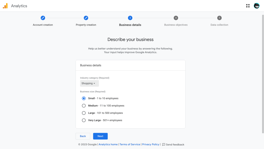The height and width of the screenshot is (149, 264).
Task: Open the Shopping industry category dropdown
Action: 89,83
